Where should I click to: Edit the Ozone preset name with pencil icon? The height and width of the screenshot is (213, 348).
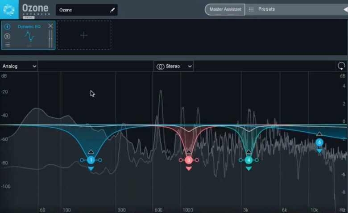point(112,10)
